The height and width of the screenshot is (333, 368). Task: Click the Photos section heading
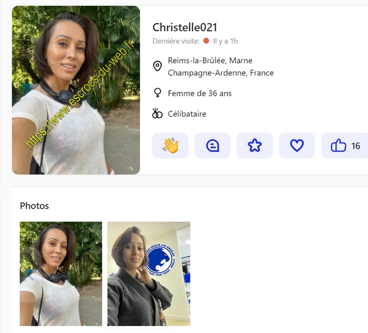point(34,206)
